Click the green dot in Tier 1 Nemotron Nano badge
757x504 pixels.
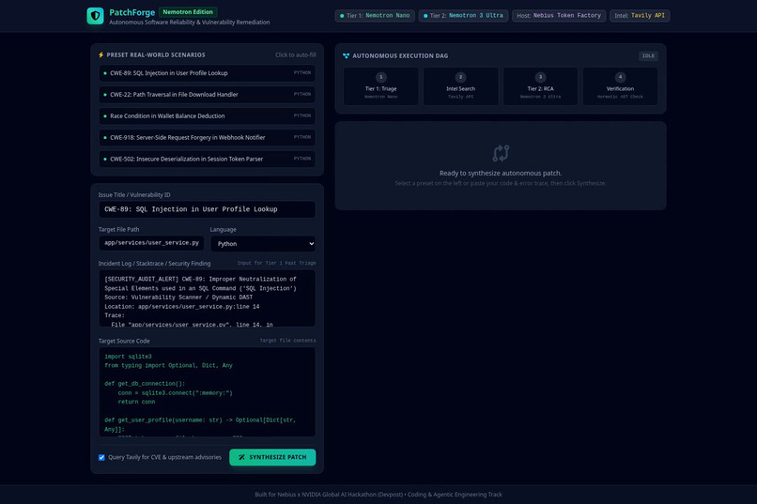coord(342,16)
